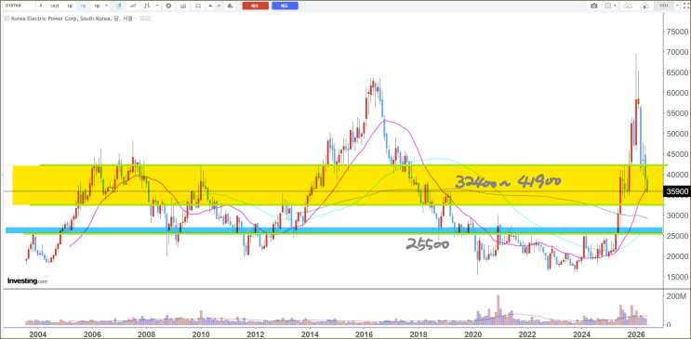
Task: Open the timeframe interval dropdown arrow
Action: pyautogui.click(x=107, y=6)
